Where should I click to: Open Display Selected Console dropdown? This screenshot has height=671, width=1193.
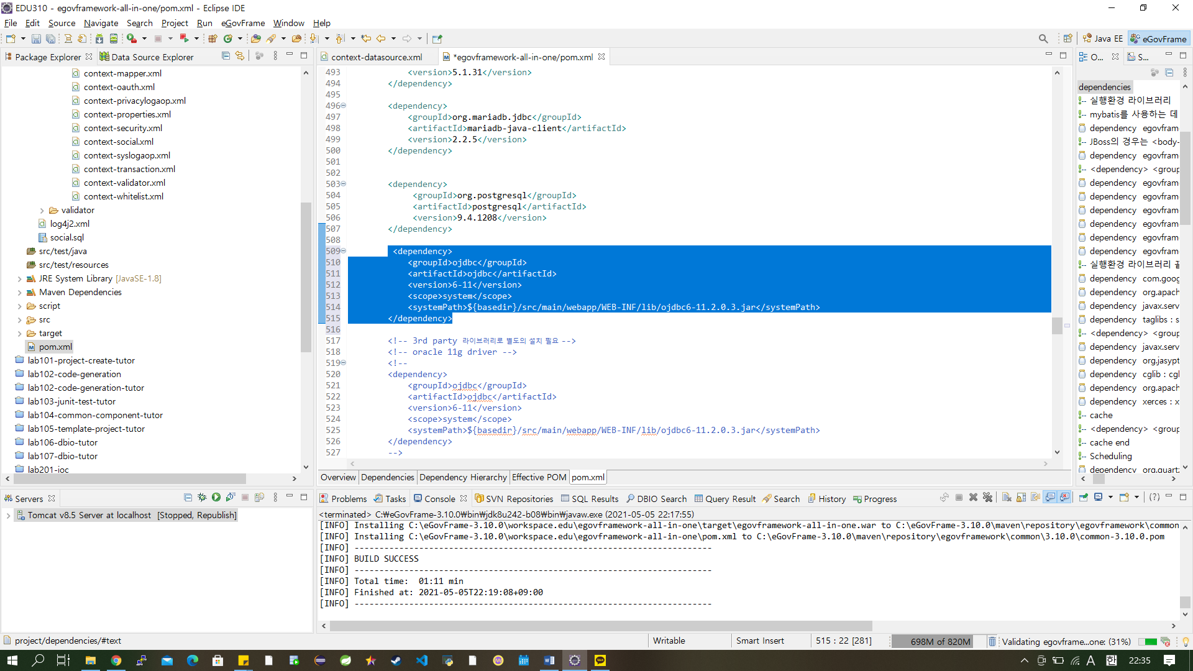1110,497
